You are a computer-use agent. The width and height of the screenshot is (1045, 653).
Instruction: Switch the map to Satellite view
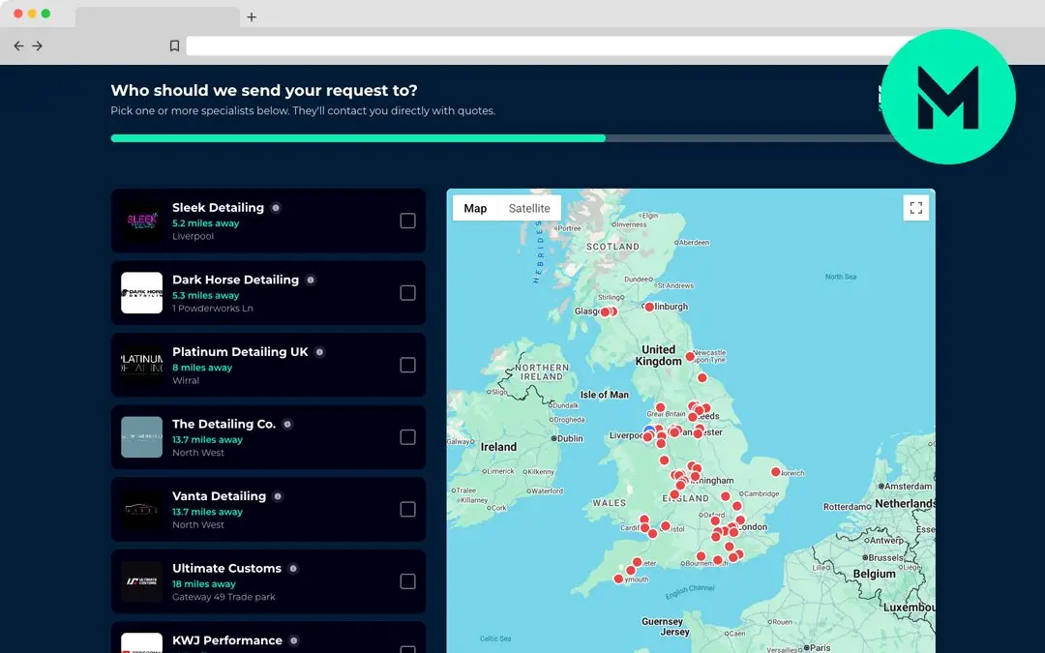pyautogui.click(x=529, y=207)
